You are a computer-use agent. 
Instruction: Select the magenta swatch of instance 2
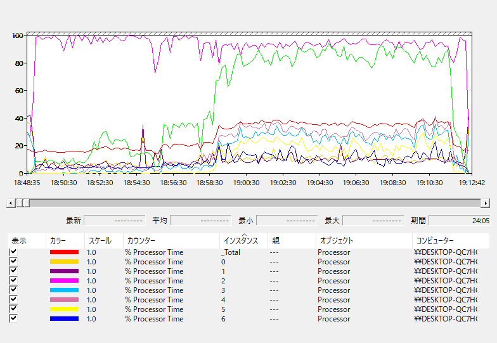click(64, 281)
